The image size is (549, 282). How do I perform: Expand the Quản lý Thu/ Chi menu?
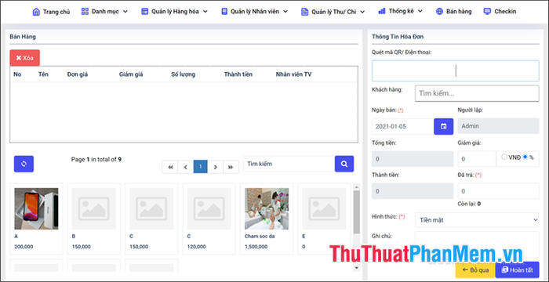(362, 12)
